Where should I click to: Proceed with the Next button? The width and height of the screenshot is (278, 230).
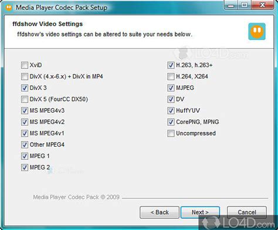[x=200, y=212]
